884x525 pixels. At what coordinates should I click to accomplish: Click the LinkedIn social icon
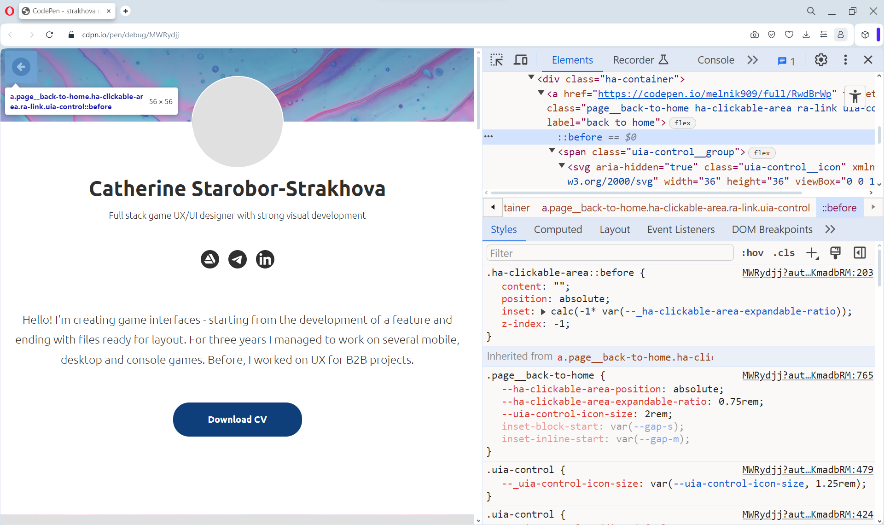[x=265, y=259]
